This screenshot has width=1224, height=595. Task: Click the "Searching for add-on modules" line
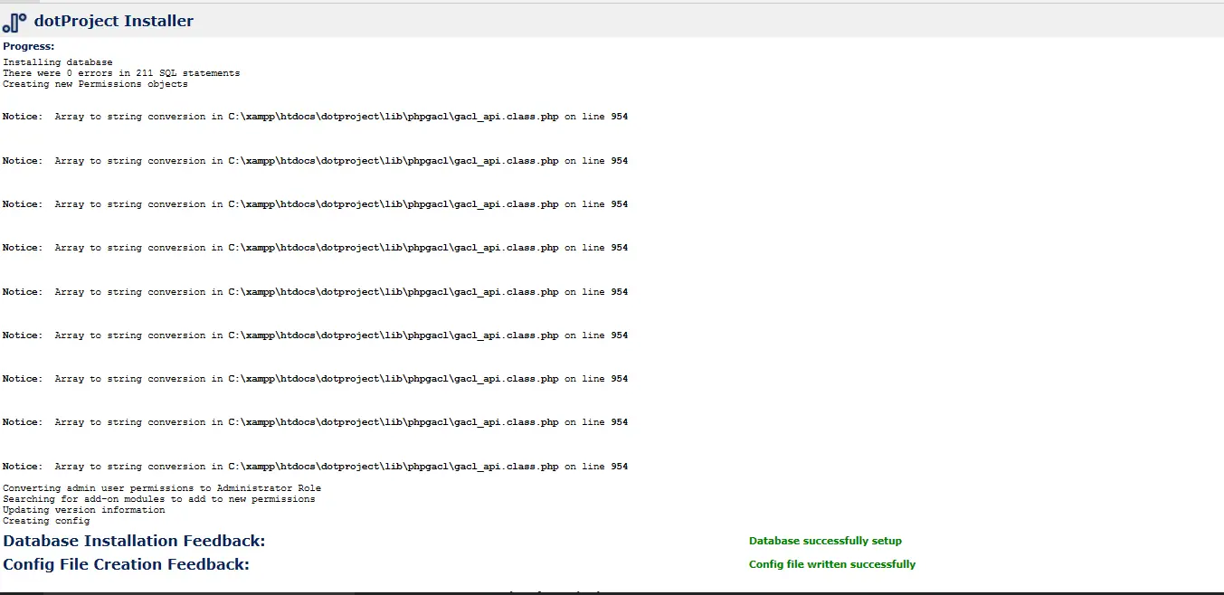click(159, 499)
